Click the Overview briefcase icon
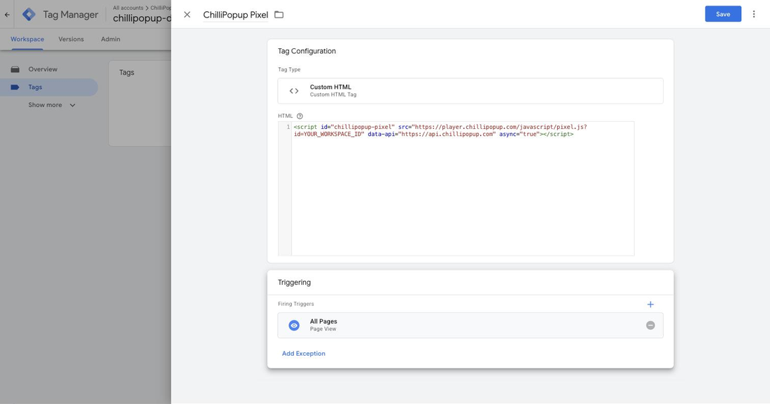 [x=15, y=69]
